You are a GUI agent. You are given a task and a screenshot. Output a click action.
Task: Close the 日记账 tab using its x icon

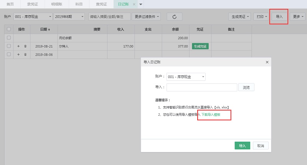(134, 4)
